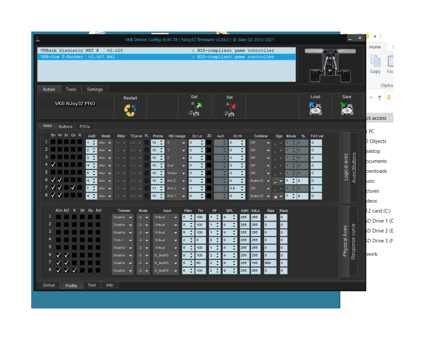Open Combine dropdown for logical axis 6
Image resolution: width=438 pixels, height=338 pixels.
point(260,181)
